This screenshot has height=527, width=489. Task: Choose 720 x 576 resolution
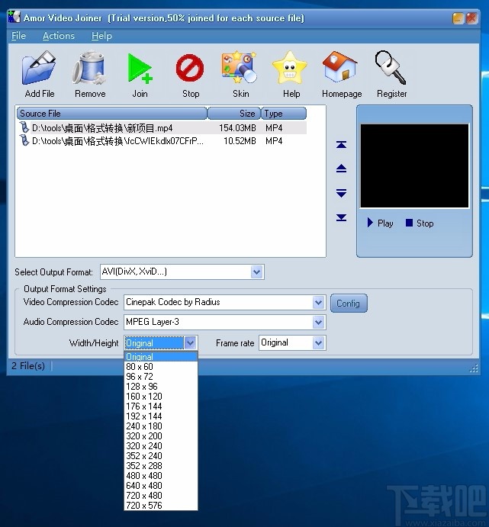click(x=161, y=506)
